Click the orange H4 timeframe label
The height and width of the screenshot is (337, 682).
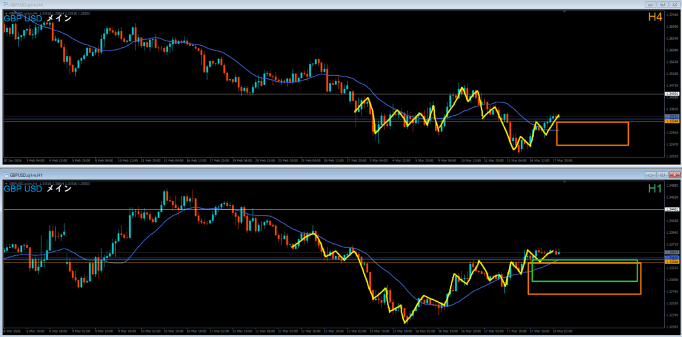point(654,17)
